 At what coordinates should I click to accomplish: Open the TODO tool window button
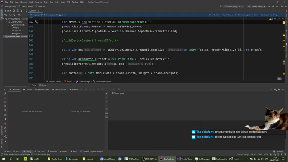(17, 151)
